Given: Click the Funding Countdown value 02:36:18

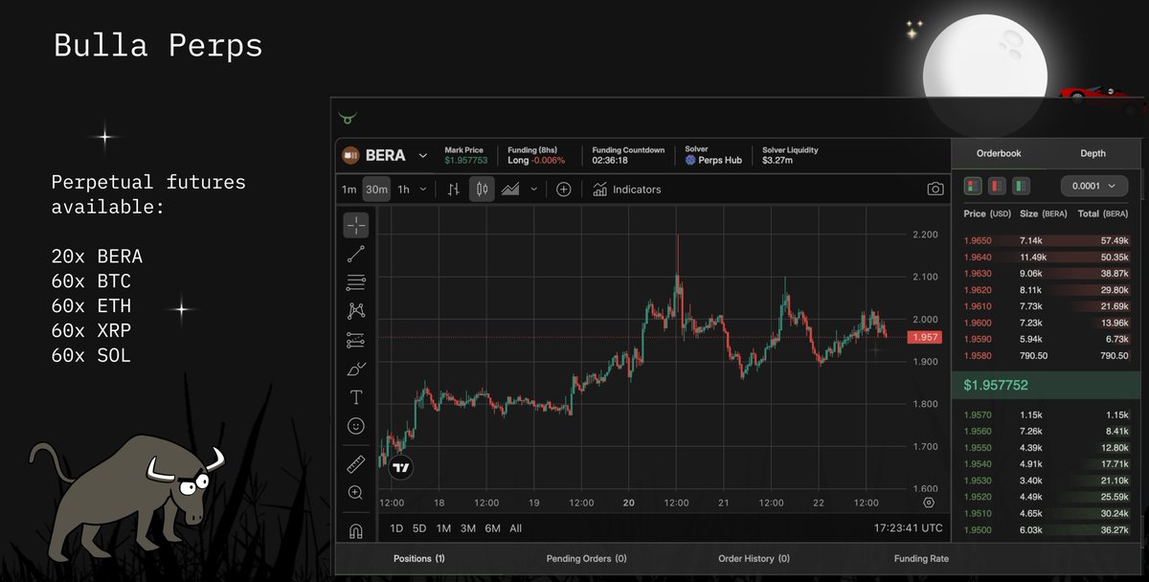Looking at the screenshot, I should coord(610,160).
